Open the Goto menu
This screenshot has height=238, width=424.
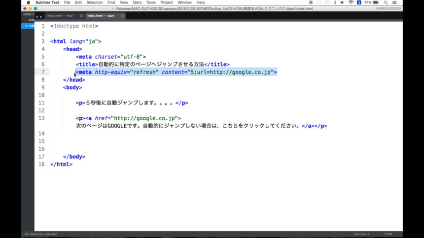pyautogui.click(x=137, y=2)
